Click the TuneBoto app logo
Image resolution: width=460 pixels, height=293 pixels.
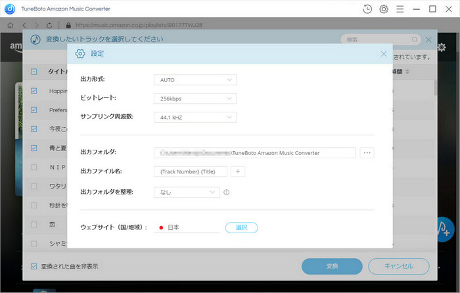click(10, 9)
